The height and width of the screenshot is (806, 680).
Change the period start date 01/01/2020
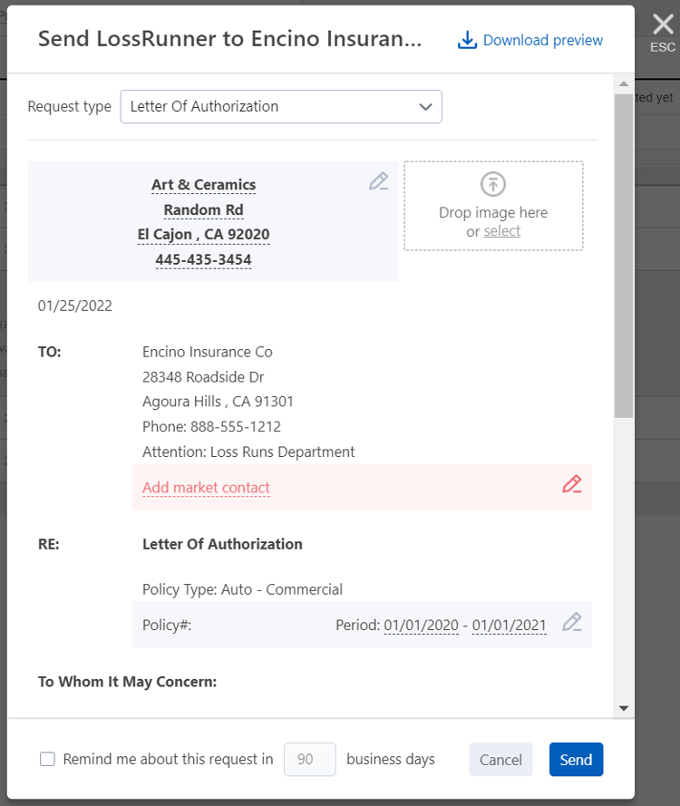(421, 625)
